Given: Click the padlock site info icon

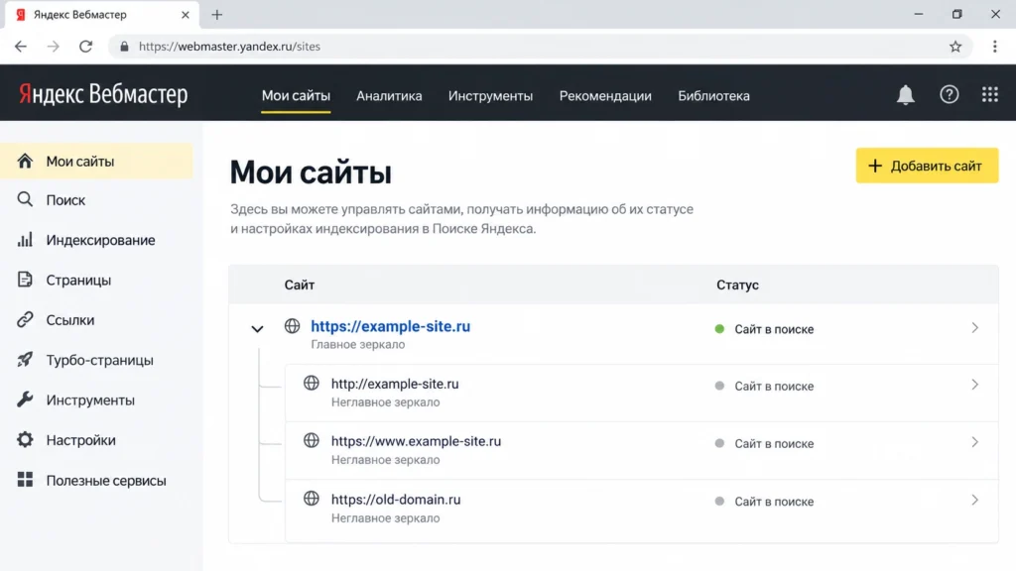Looking at the screenshot, I should click(x=124, y=47).
